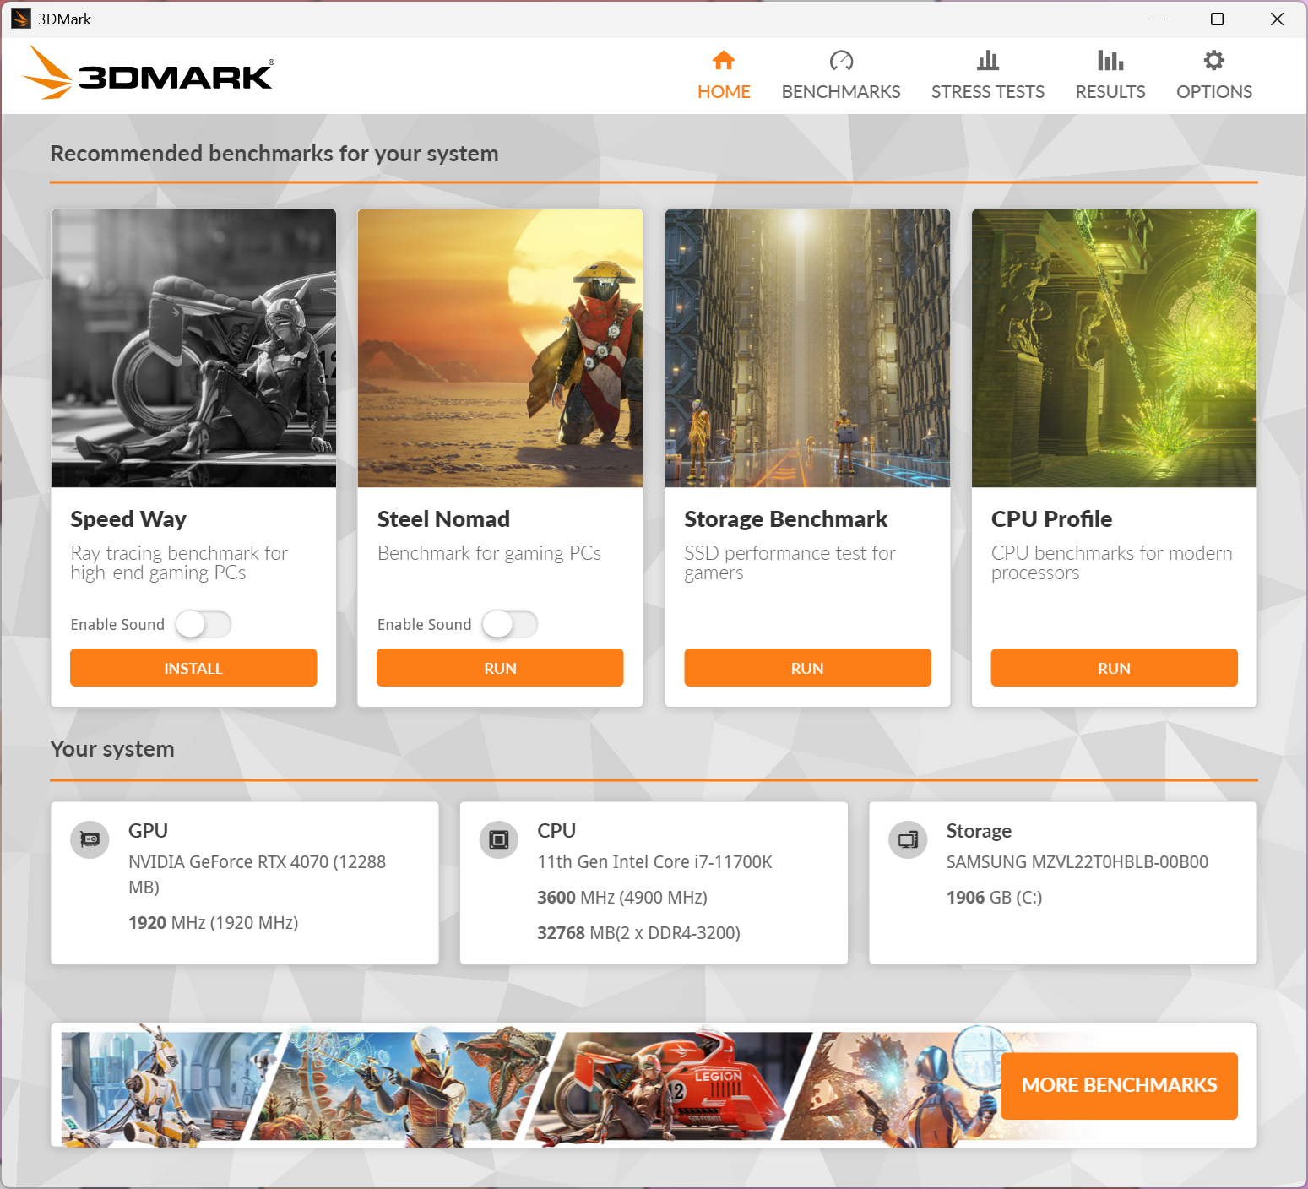This screenshot has height=1189, width=1308.
Task: Open the OPTIONS tab label
Action: point(1213,91)
